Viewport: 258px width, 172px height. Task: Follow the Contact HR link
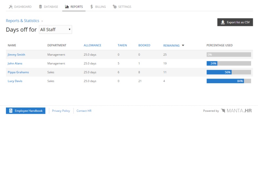click(84, 111)
